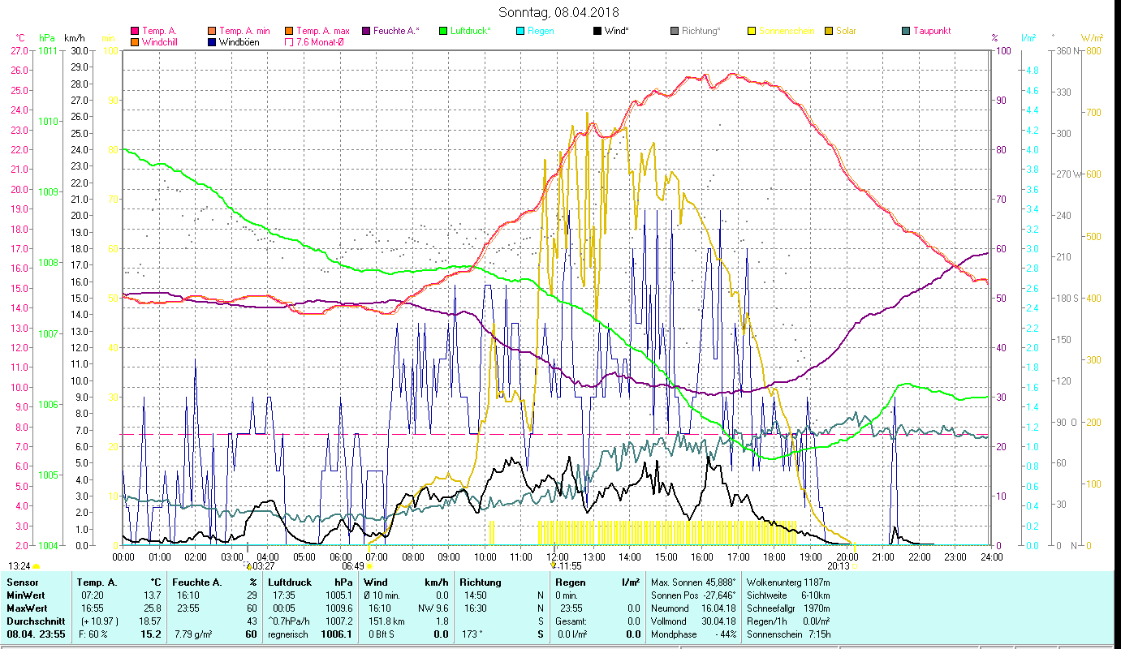Click the Max. Sonnen 45,888° entry
The image size is (1121, 649).
click(693, 582)
